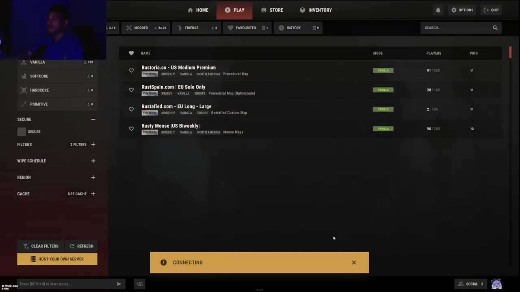Switch to History server list

[x=298, y=28]
